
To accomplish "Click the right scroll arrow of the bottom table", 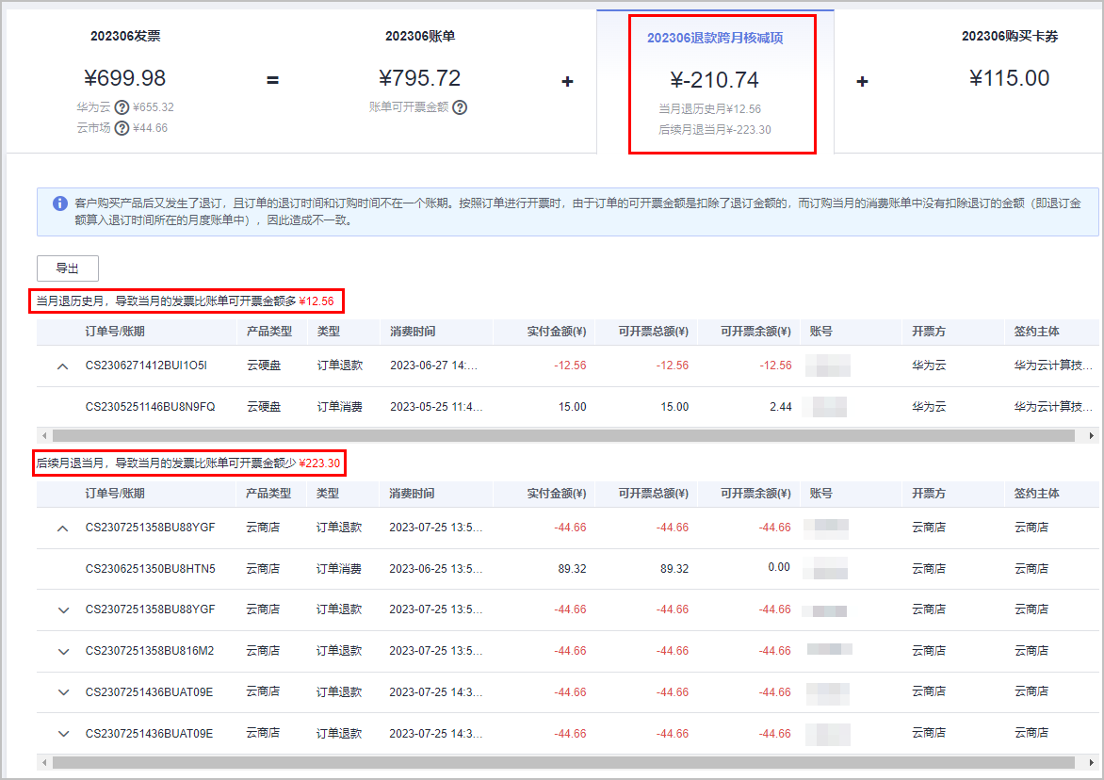I will click(x=1092, y=761).
